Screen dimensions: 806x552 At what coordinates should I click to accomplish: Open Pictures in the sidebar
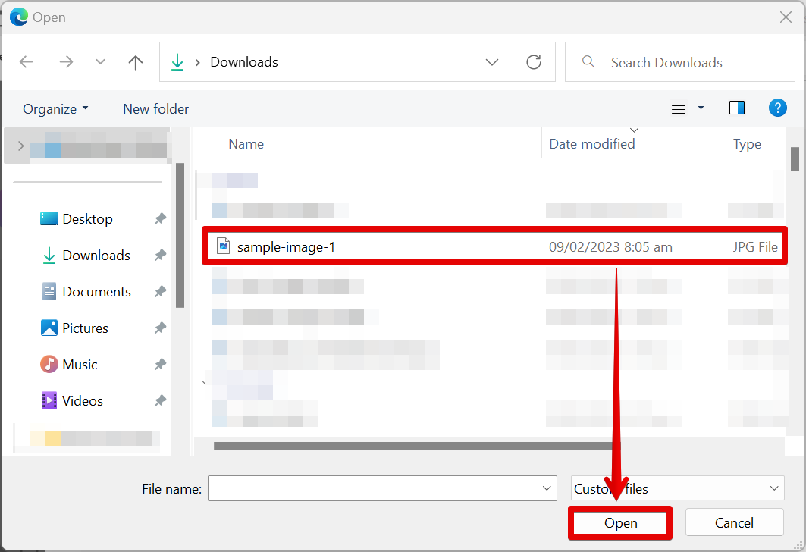pyautogui.click(x=85, y=328)
